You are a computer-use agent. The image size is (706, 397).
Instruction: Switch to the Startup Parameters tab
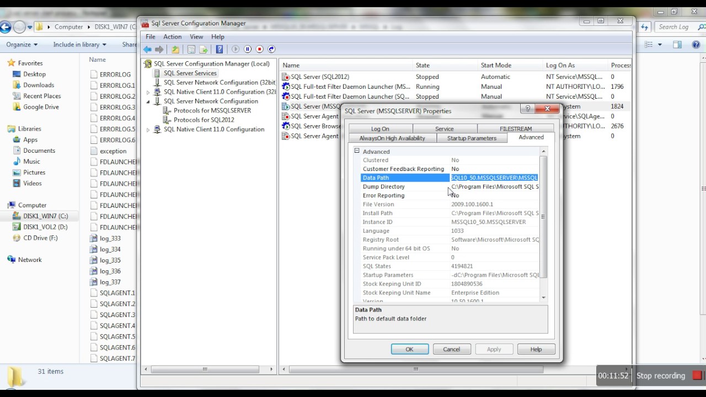click(x=472, y=138)
